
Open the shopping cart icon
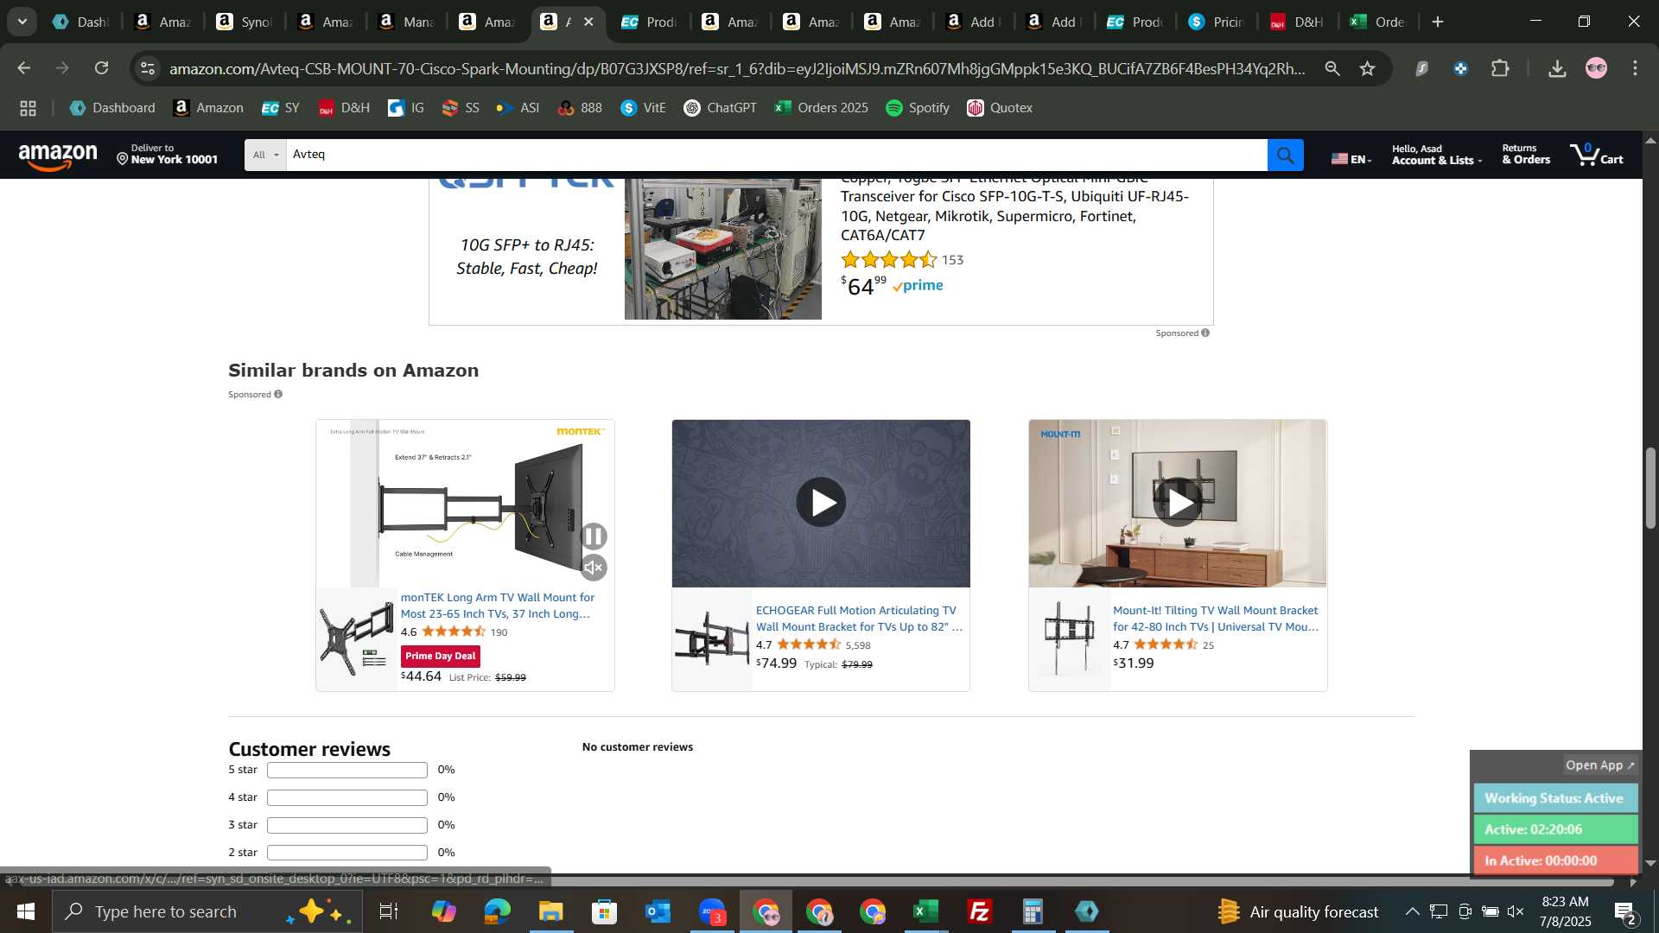(1597, 155)
